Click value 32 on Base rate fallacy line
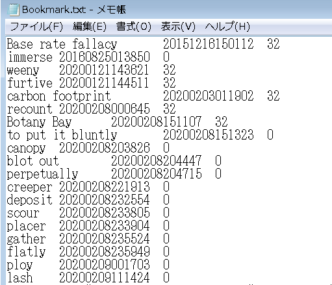Screen dimensions: 332x285 point(274,44)
